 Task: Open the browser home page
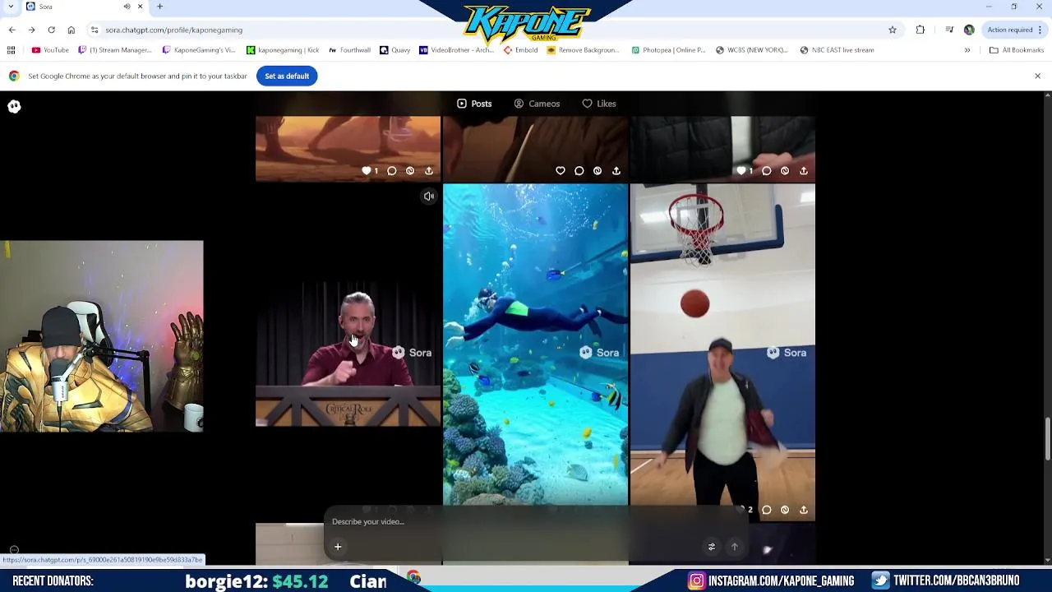click(72, 30)
